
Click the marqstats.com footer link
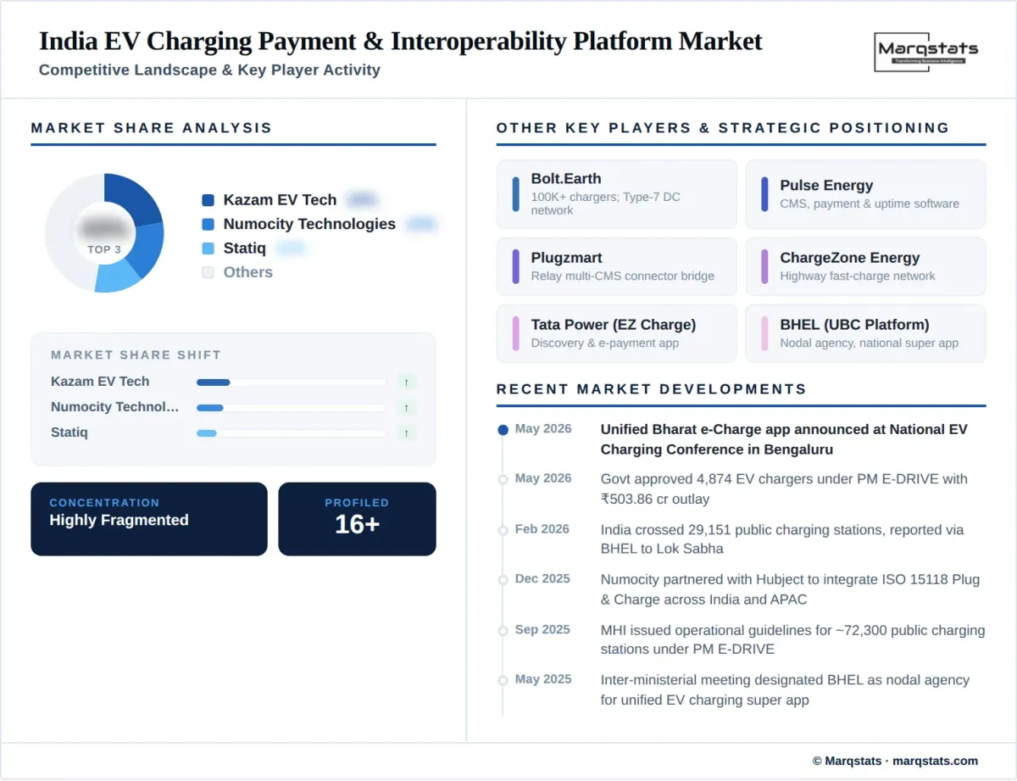(935, 761)
